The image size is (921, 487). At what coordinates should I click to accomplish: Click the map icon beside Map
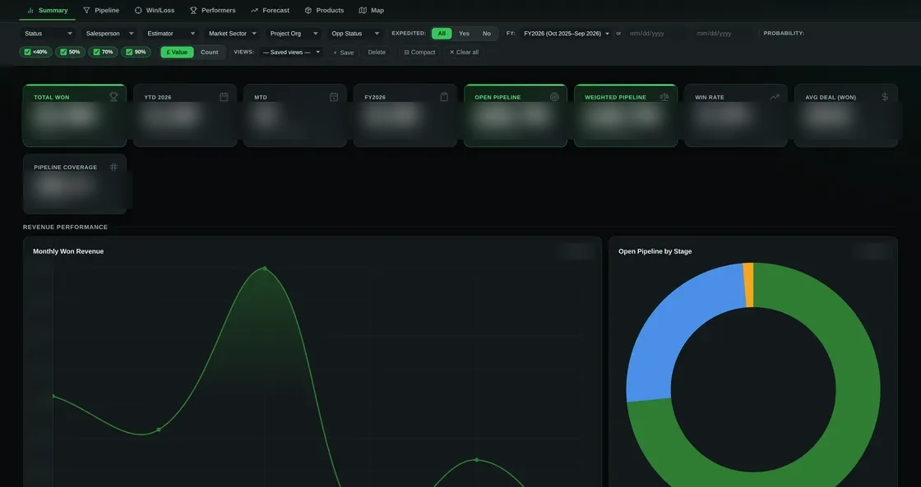point(363,11)
